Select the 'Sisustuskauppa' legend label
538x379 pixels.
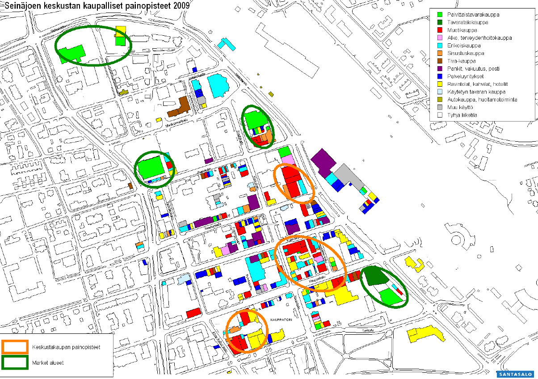click(x=466, y=53)
